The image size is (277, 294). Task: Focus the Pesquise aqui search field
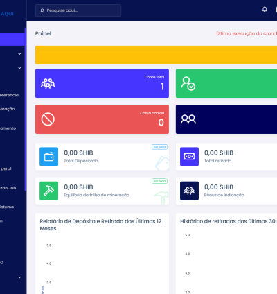pos(78,10)
